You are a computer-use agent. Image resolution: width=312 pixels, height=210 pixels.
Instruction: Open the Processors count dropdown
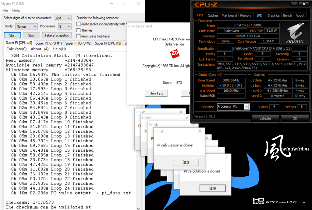click(x=65, y=26)
